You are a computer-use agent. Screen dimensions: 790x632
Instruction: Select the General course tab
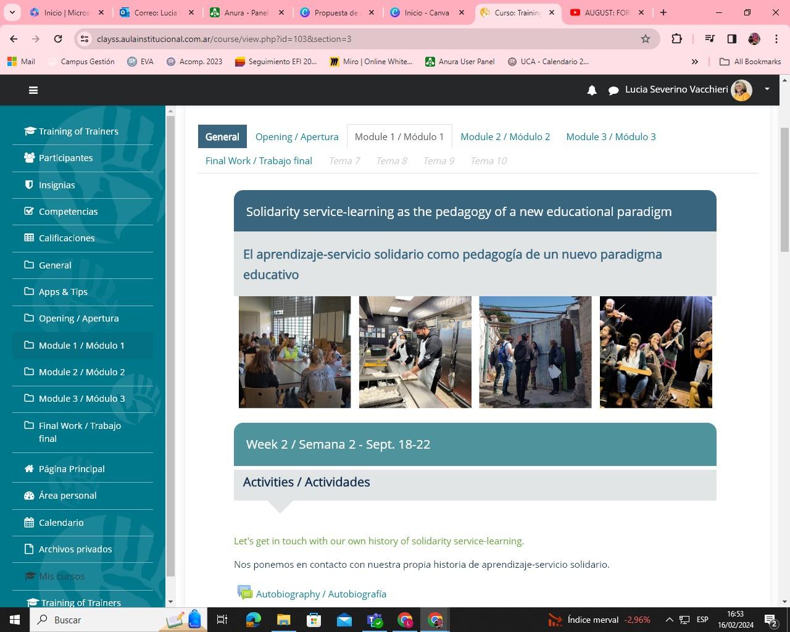(222, 136)
